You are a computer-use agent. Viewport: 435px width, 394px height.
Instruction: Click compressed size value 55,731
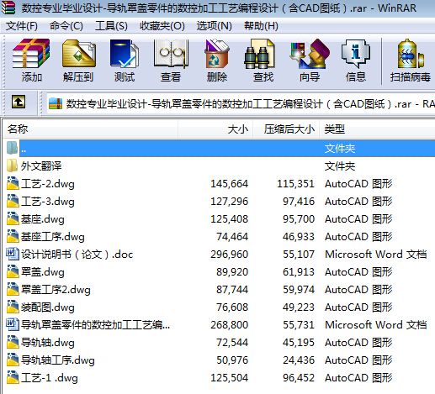click(x=299, y=325)
